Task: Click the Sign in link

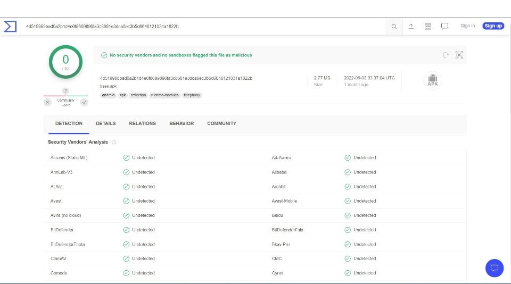Action: point(467,26)
